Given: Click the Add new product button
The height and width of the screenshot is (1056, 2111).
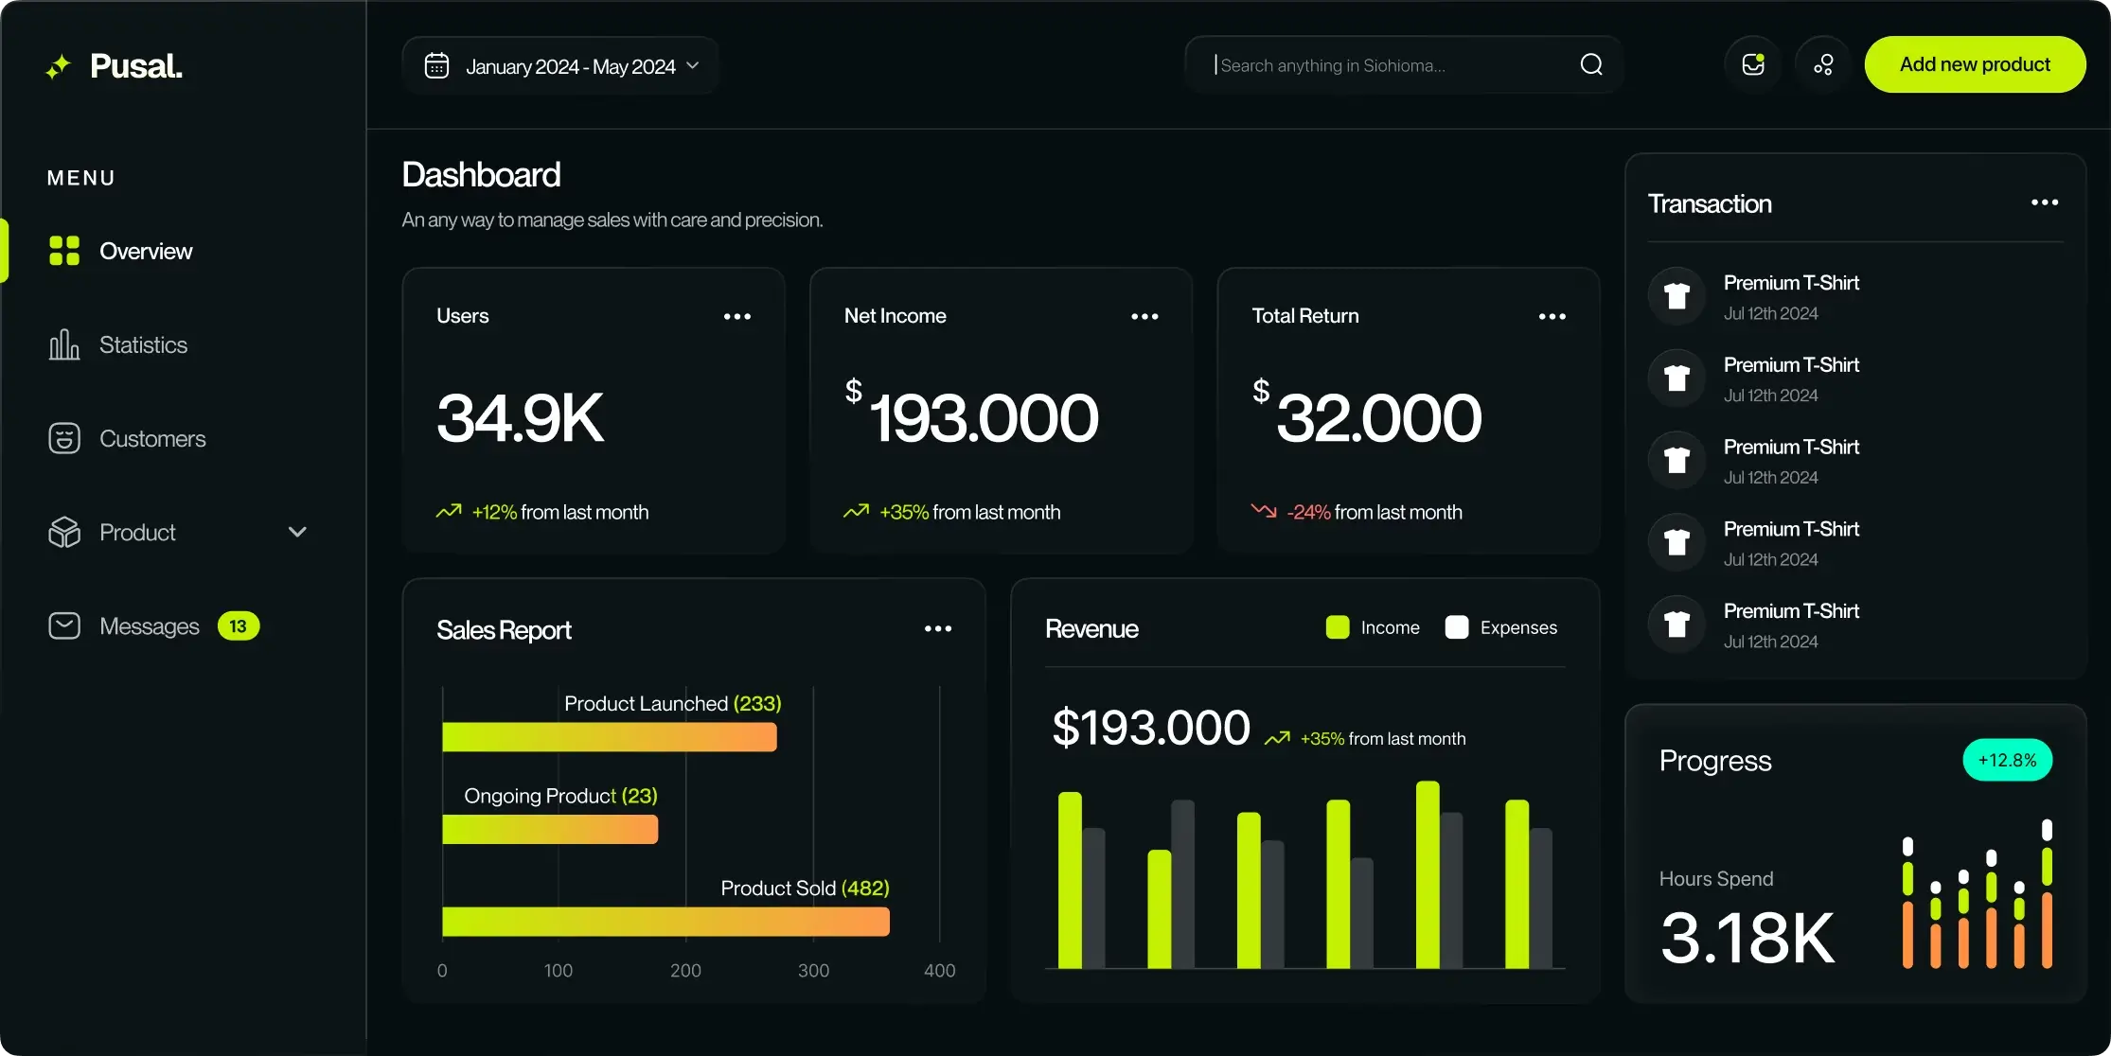Looking at the screenshot, I should tap(1975, 64).
